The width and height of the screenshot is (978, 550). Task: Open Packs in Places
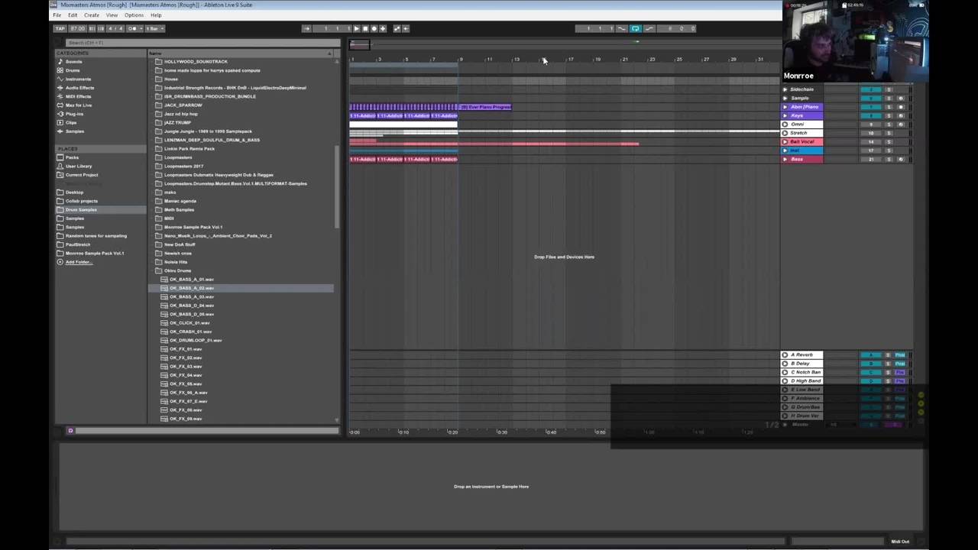click(x=72, y=157)
